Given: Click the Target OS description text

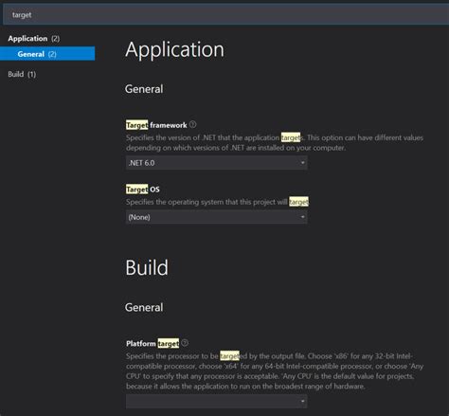Looking at the screenshot, I should point(217,202).
